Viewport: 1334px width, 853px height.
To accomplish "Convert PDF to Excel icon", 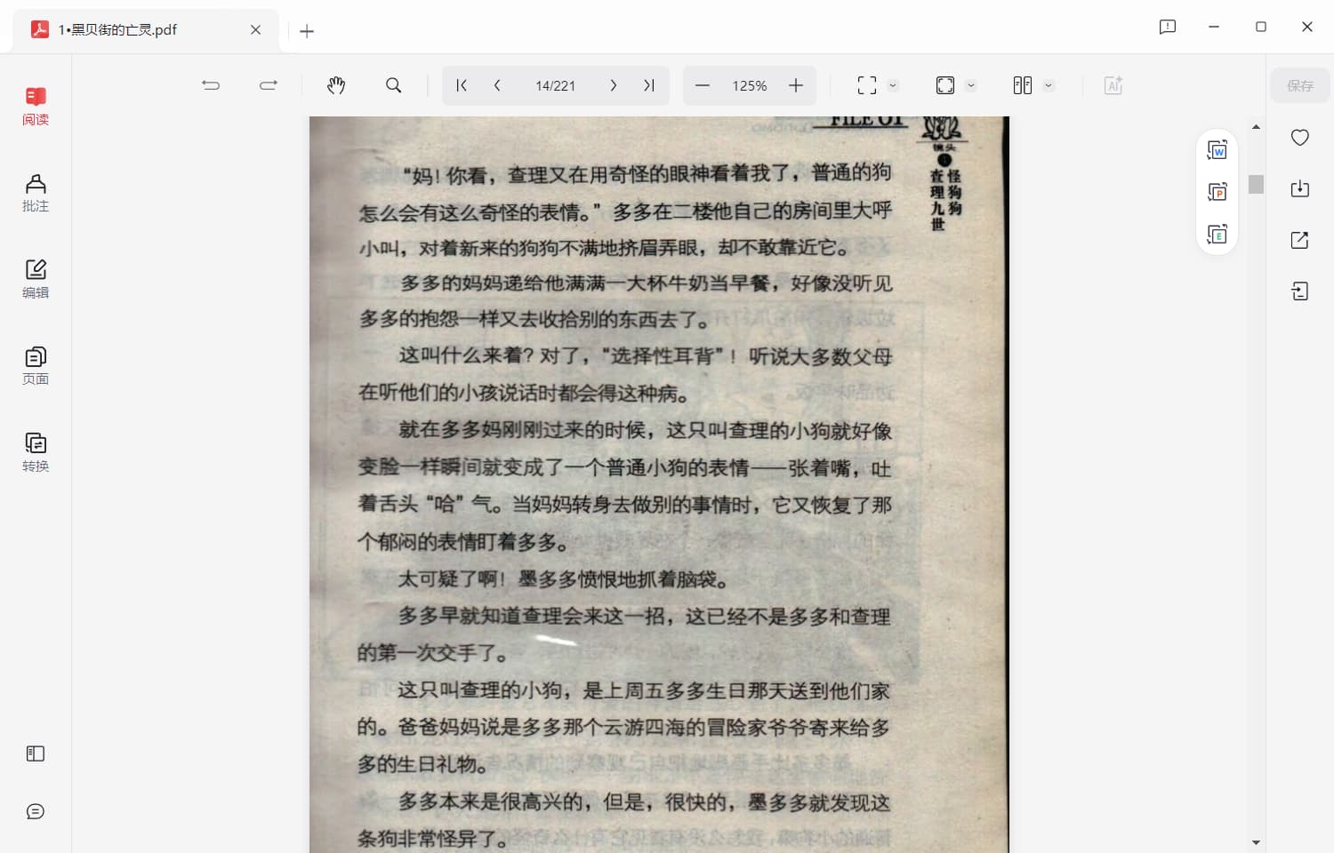I will (x=1217, y=235).
